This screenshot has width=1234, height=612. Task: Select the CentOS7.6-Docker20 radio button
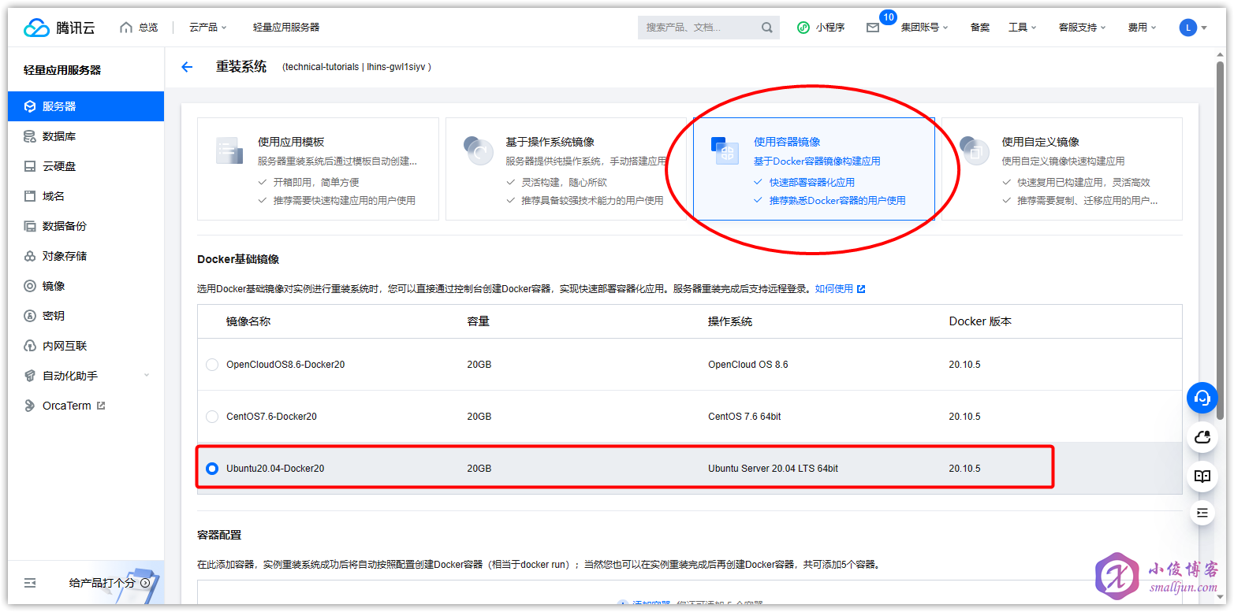[212, 417]
